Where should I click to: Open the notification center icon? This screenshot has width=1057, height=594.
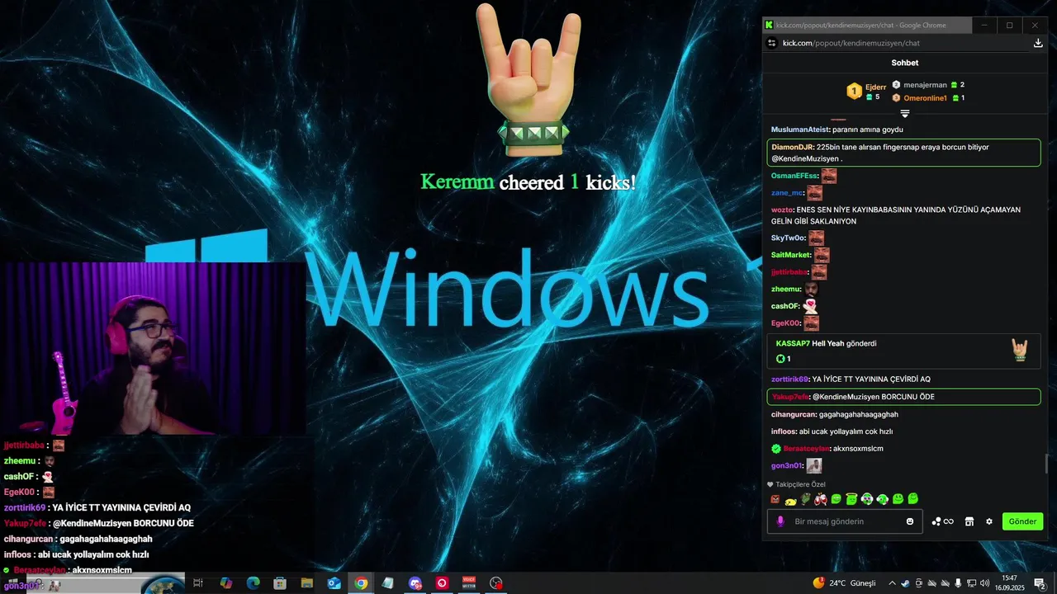[x=1039, y=583]
